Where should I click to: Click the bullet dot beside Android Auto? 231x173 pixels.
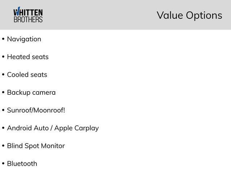pos(3,128)
